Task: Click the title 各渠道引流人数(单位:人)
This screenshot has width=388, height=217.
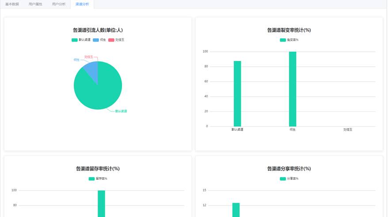Action: click(x=98, y=30)
